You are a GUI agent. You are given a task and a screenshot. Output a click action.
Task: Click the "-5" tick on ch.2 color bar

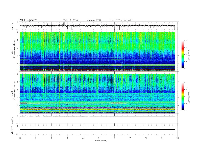(x=186, y=96)
